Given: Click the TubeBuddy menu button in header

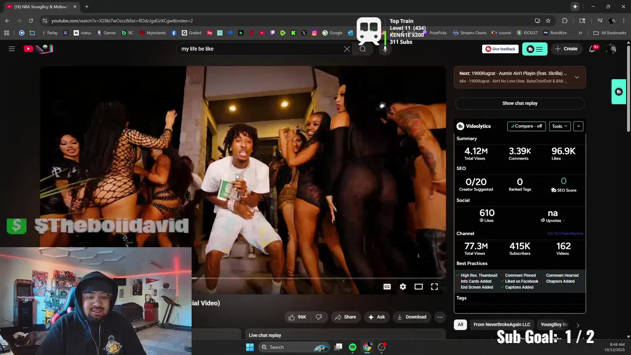Looking at the screenshot, I should [535, 49].
